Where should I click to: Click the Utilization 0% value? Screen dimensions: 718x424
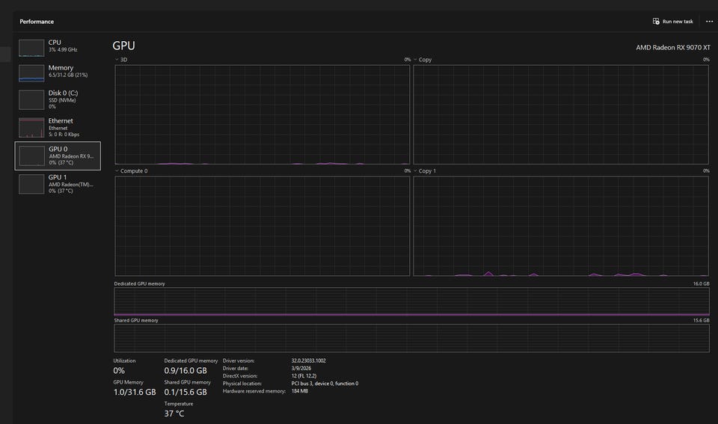click(119, 370)
